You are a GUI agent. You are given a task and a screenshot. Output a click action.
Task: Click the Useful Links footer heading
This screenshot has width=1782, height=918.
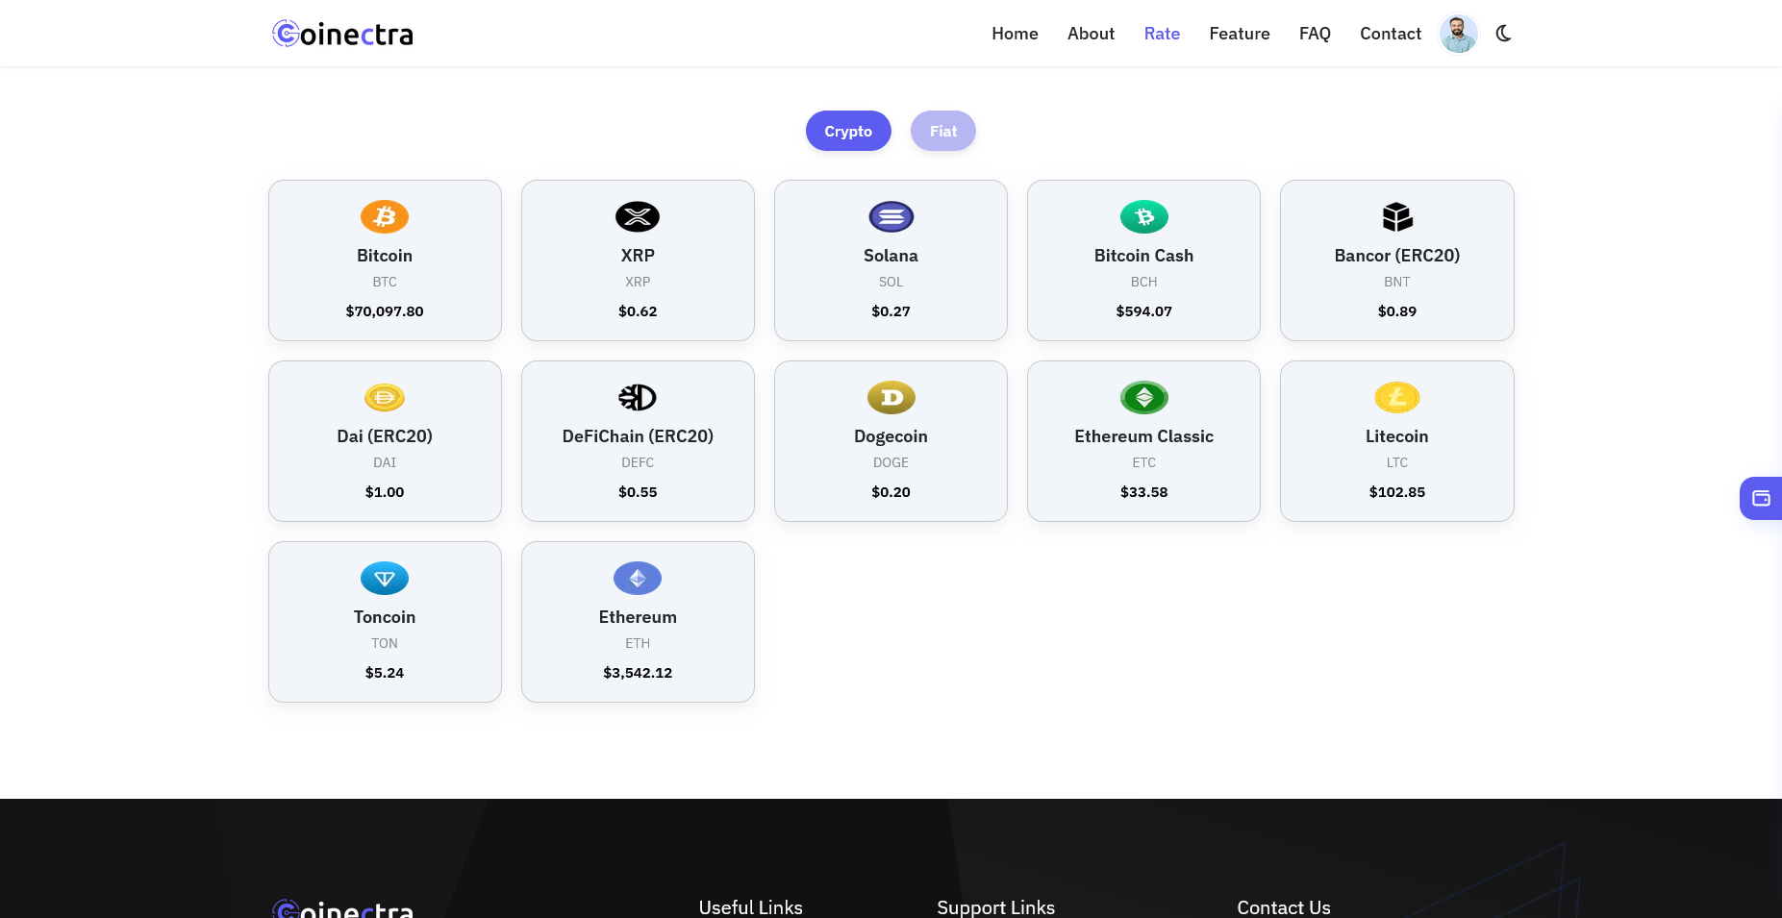(750, 907)
